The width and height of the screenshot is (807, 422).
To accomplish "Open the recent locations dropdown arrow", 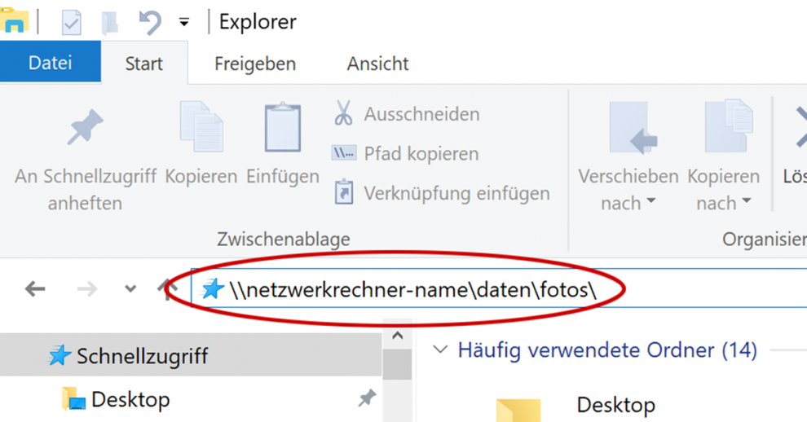I will 130,288.
